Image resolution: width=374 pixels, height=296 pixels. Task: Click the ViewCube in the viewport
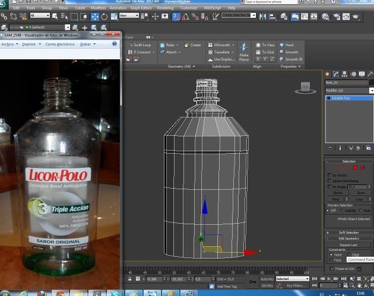click(306, 87)
